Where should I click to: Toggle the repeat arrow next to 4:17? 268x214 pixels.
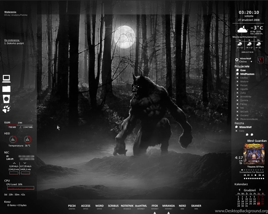pyautogui.click(x=241, y=163)
